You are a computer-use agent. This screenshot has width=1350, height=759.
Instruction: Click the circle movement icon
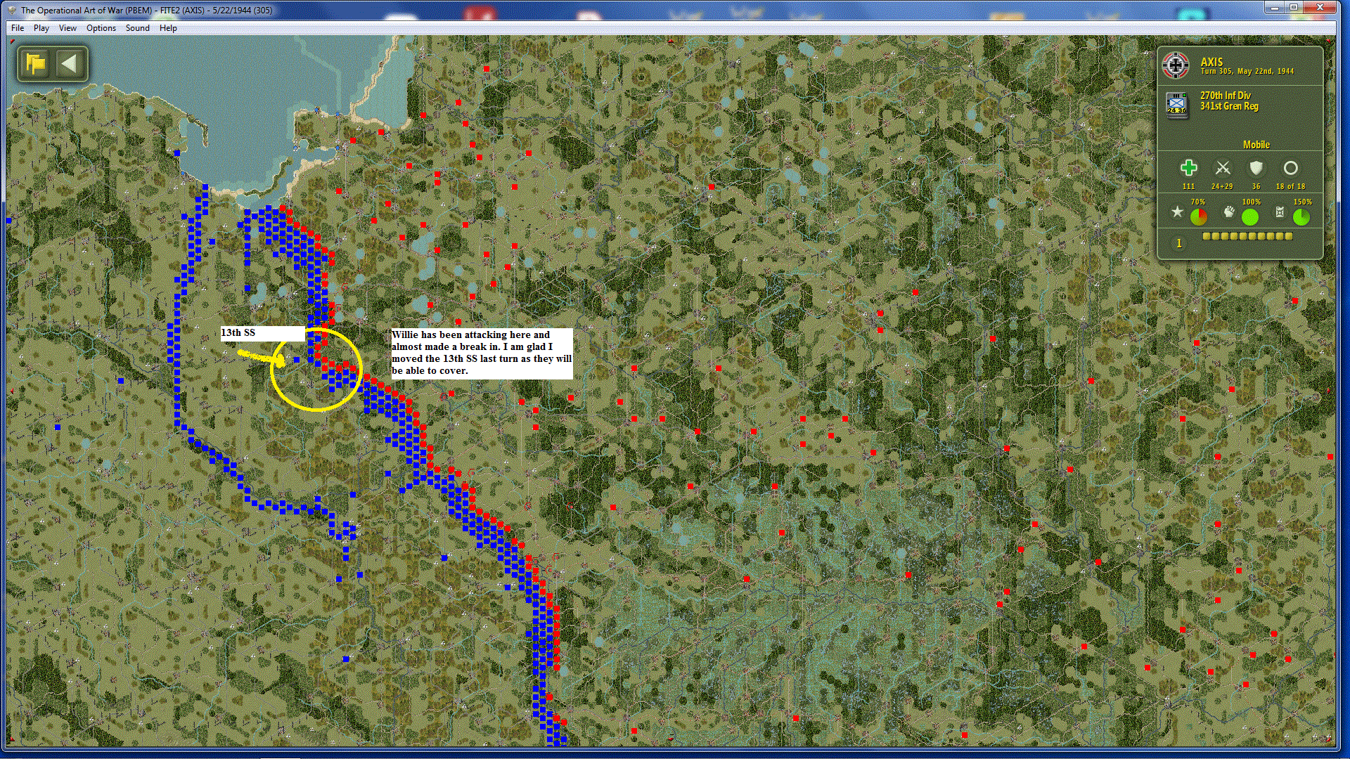click(x=1290, y=168)
